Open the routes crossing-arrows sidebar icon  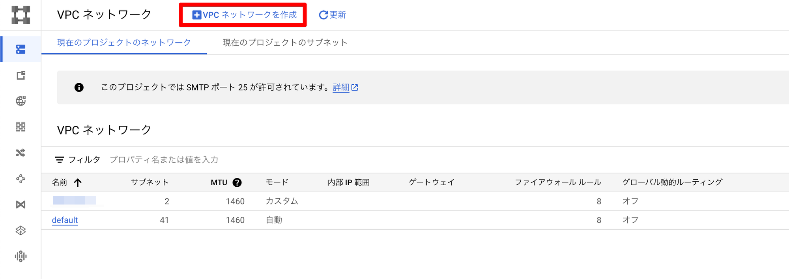point(21,153)
